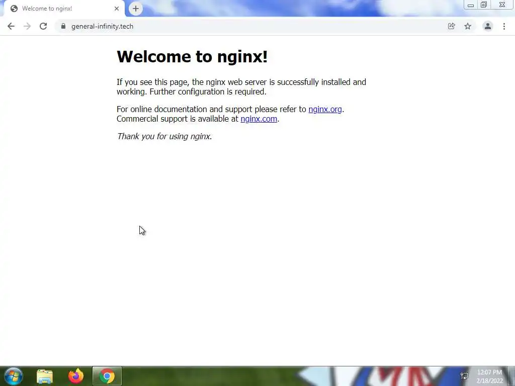This screenshot has width=515, height=386.
Task: Open the Windows Start menu
Action: click(x=14, y=376)
